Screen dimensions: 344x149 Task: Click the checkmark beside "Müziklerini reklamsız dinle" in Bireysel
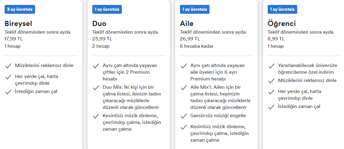(x=8, y=65)
